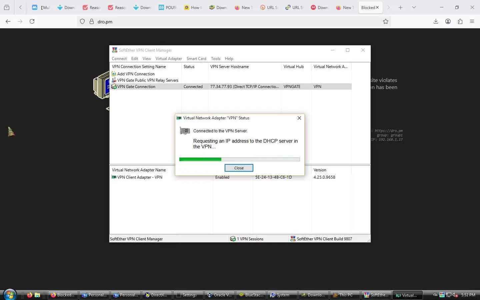480x300 pixels.
Task: Switch to the Oracle VirtualBox taskbar button
Action: pyautogui.click(x=220, y=295)
